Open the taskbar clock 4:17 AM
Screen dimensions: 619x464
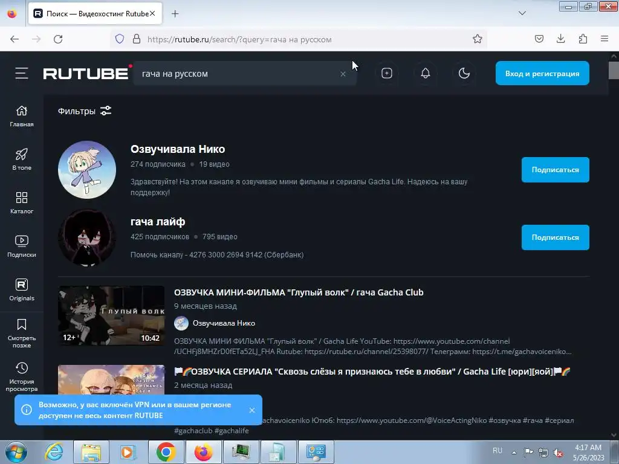click(588, 453)
